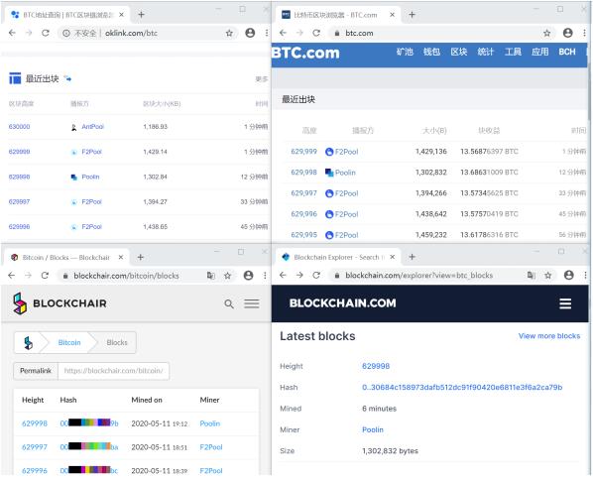This screenshot has width=593, height=480.
Task: Open the profile avatar in blockchain.com window
Action: click(x=568, y=276)
